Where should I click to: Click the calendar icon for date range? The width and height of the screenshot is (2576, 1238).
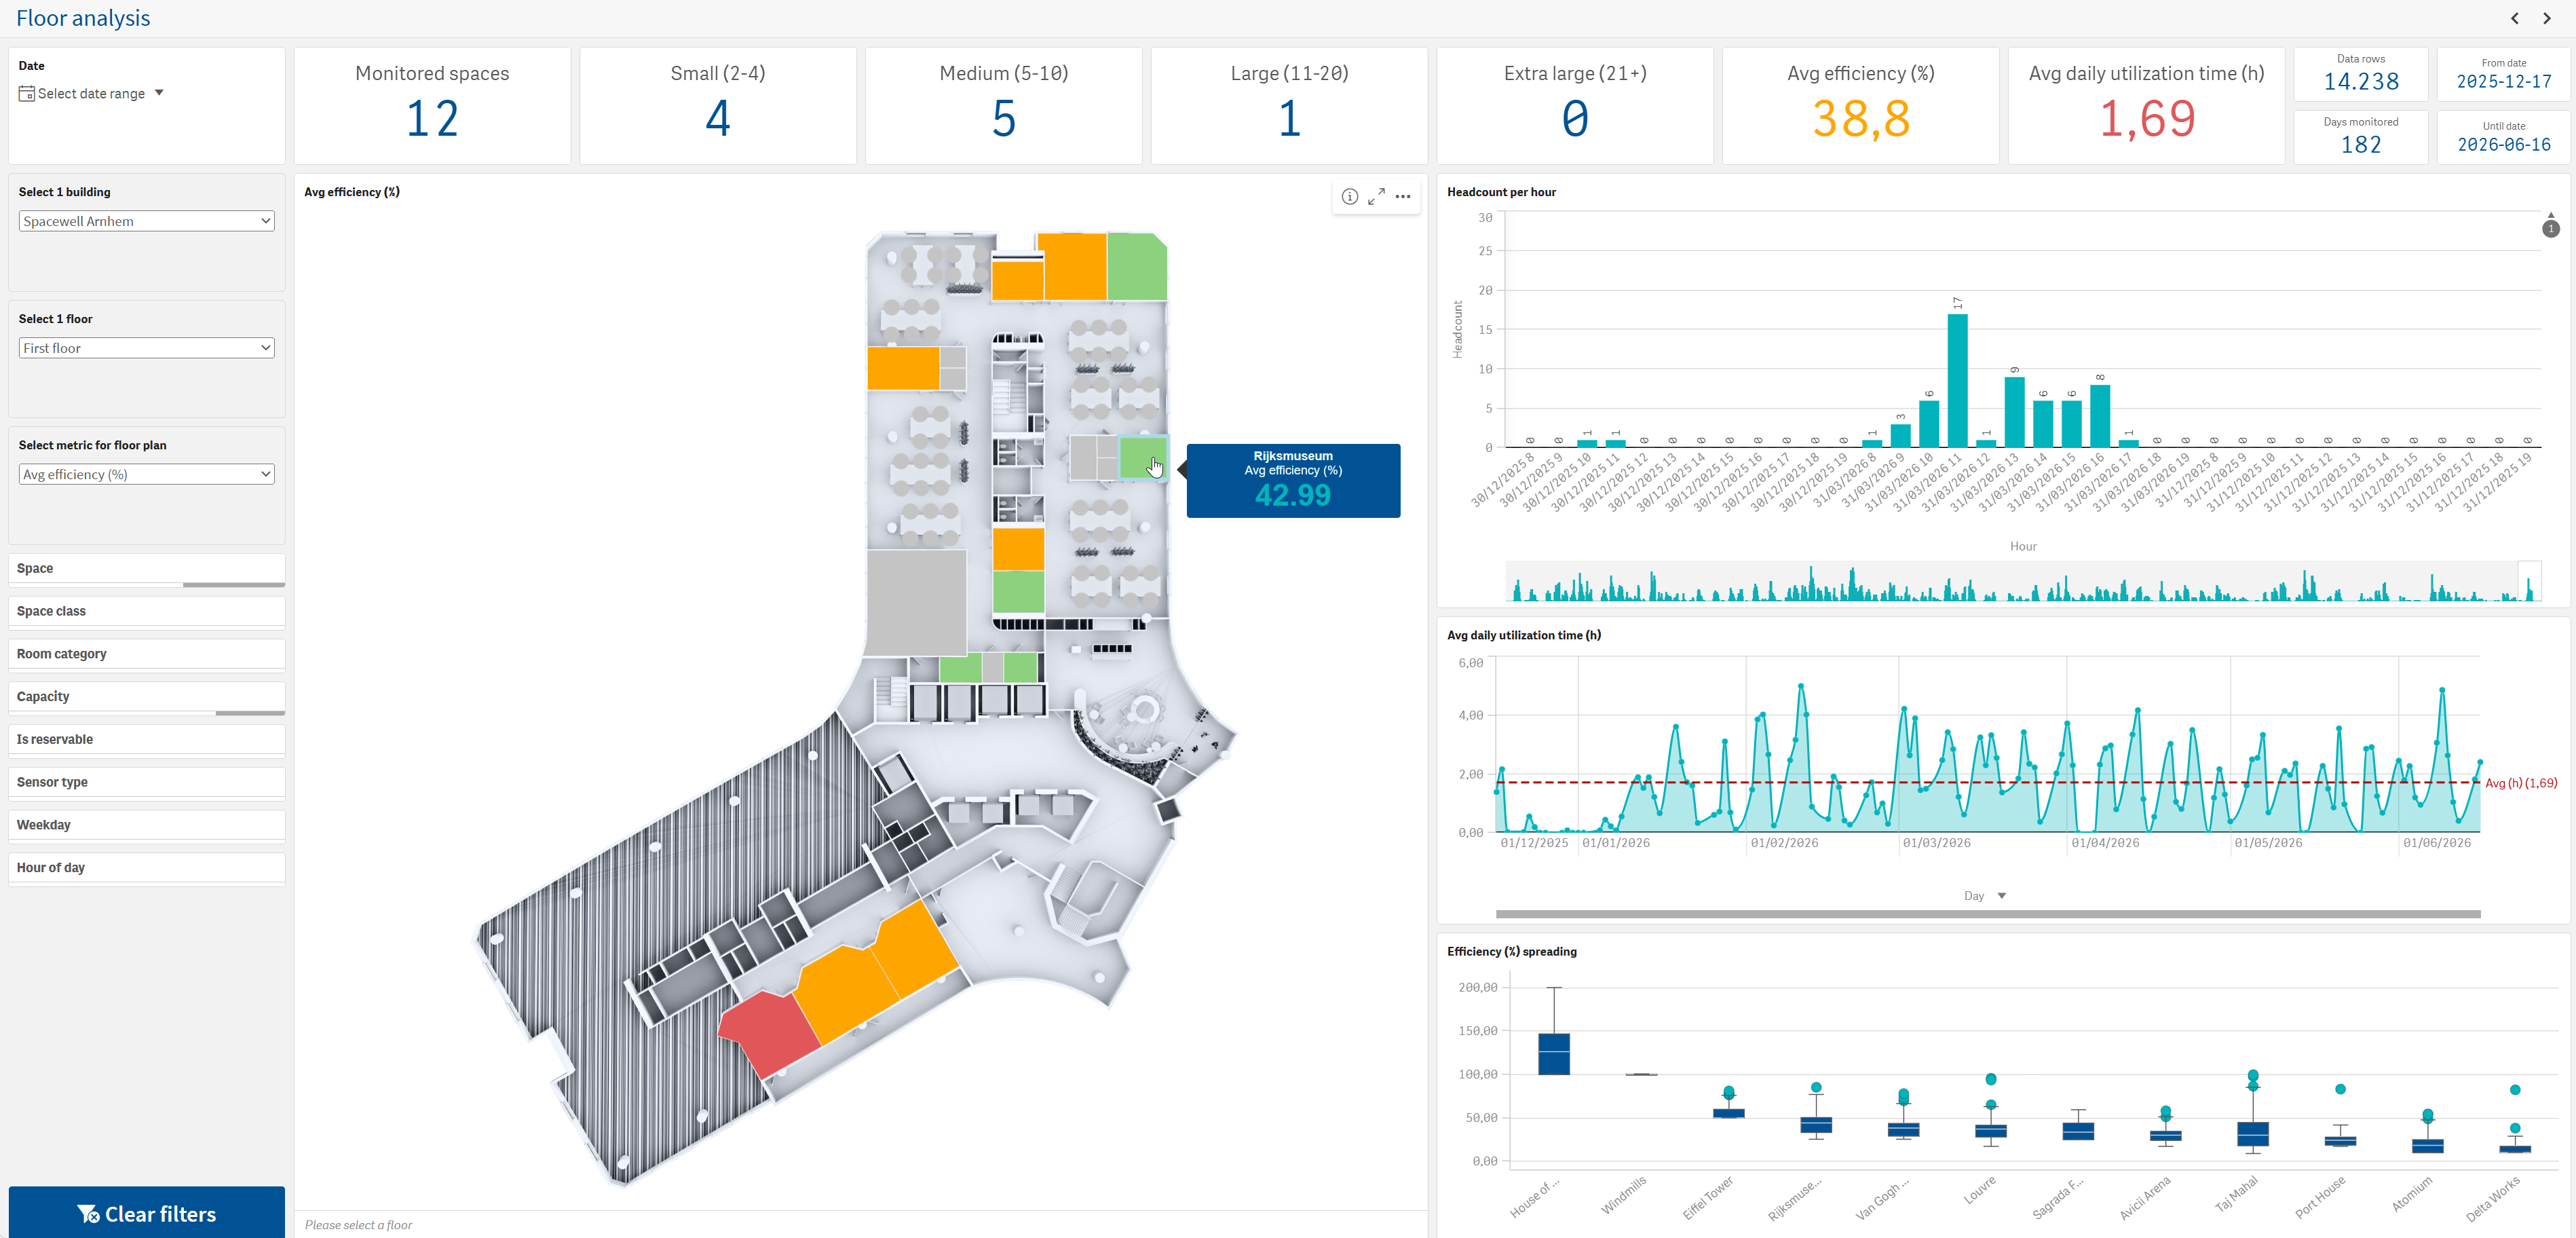(27, 94)
